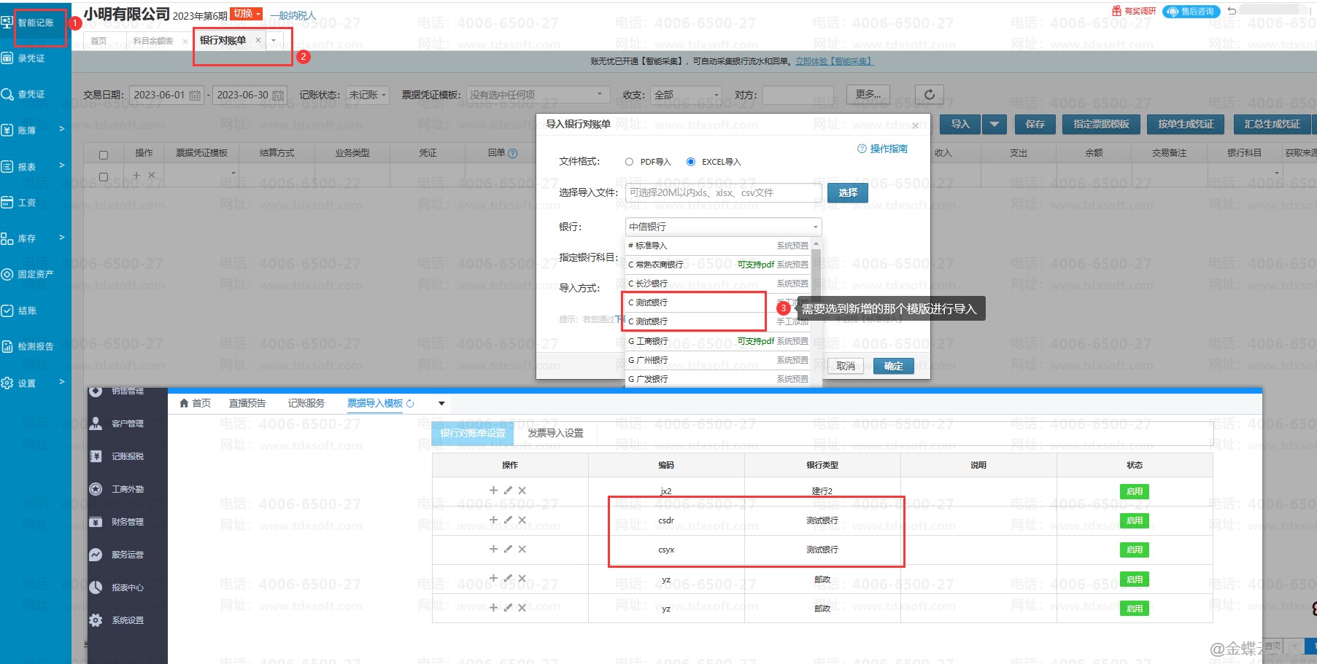
Task: Switch to the 发票导入设置 tab
Action: [x=555, y=433]
